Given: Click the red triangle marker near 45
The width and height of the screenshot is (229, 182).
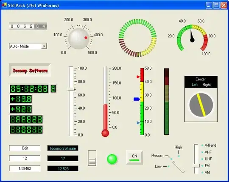Looking at the screenshot, I should (138, 77).
